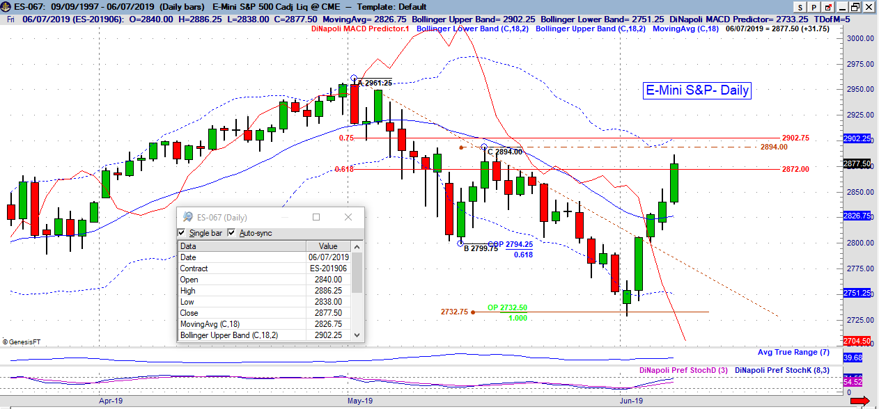Click the 39.68 ATR value tag
879x409 pixels.
click(x=853, y=358)
